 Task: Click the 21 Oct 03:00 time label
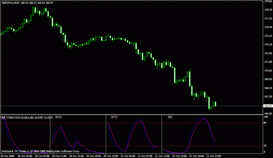(128, 156)
